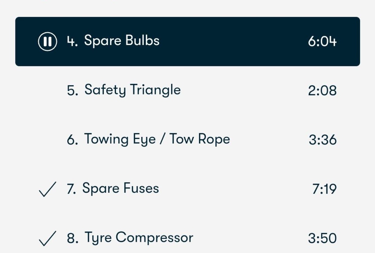Click the 6:04 duration on Spare Bulbs

point(322,41)
